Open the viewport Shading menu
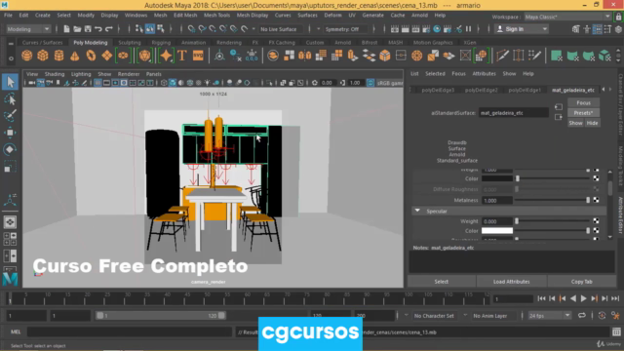The width and height of the screenshot is (624, 351). pos(55,74)
